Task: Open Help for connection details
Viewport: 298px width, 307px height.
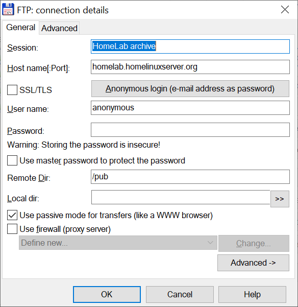Action: tap(252, 294)
